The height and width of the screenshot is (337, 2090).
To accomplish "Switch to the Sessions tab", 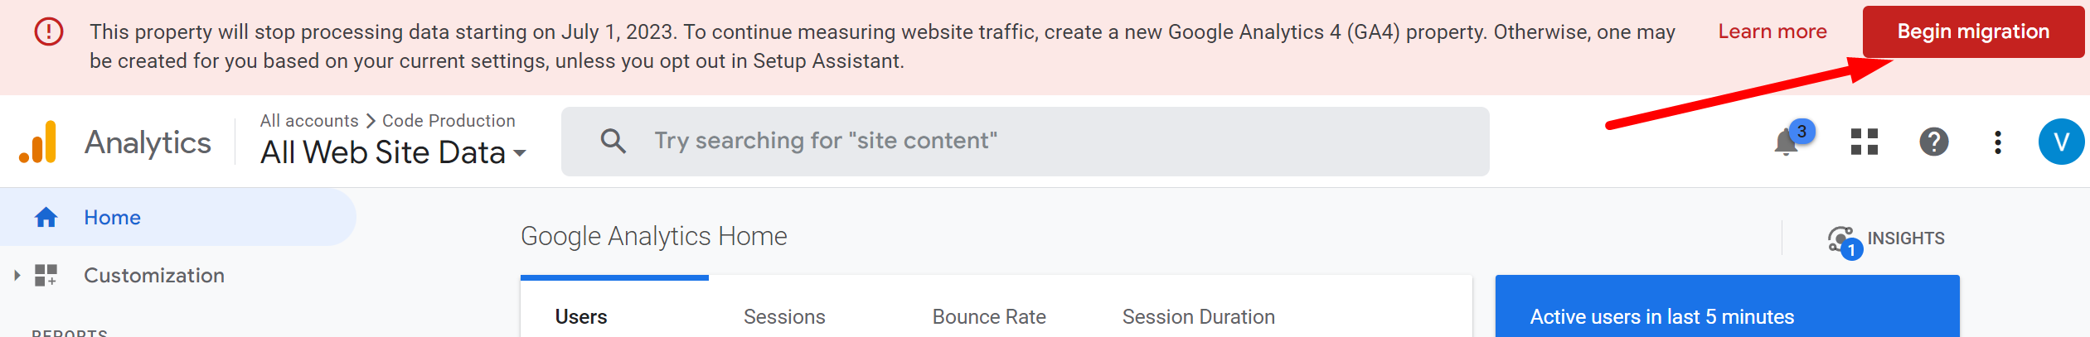I will (784, 317).
